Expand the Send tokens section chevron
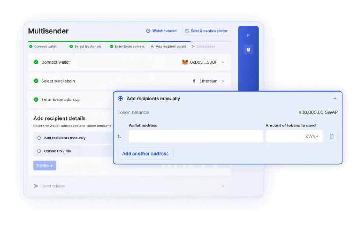363x230 pixels. coord(223,186)
